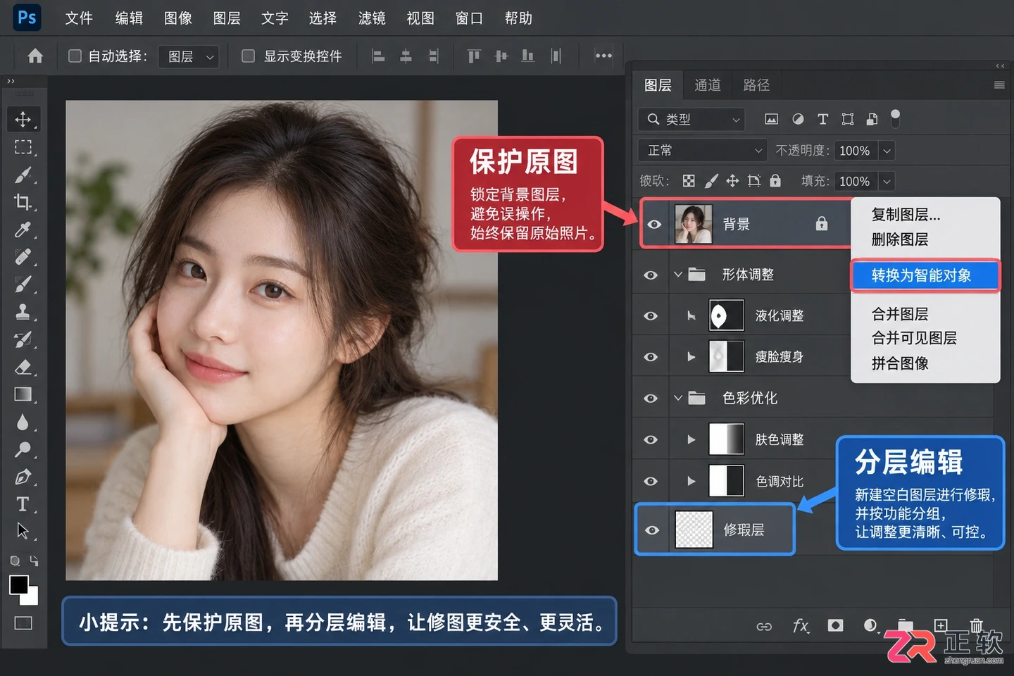
Task: Select the Eyedropper tool
Action: 23,230
